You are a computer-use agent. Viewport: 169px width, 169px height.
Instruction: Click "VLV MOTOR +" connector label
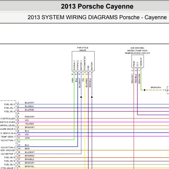pos(8,154)
